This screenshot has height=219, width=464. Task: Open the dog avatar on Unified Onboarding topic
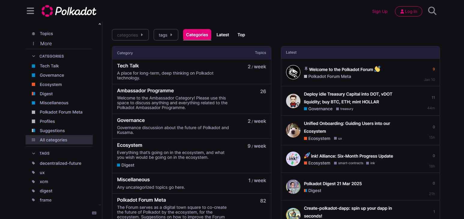tap(293, 130)
